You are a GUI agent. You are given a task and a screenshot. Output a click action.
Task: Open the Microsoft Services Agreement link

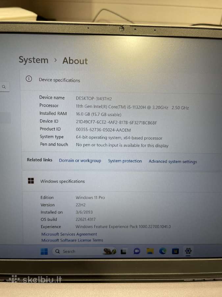tap(69, 234)
